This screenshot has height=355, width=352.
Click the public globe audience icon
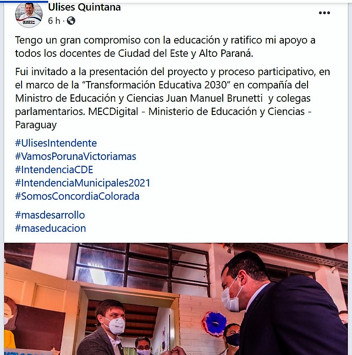pos(71,21)
